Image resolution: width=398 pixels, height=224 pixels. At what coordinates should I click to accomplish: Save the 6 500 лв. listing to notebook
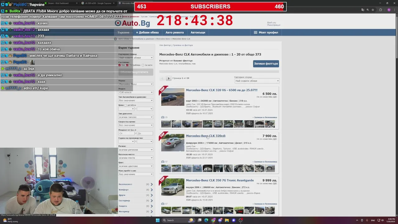point(265,117)
